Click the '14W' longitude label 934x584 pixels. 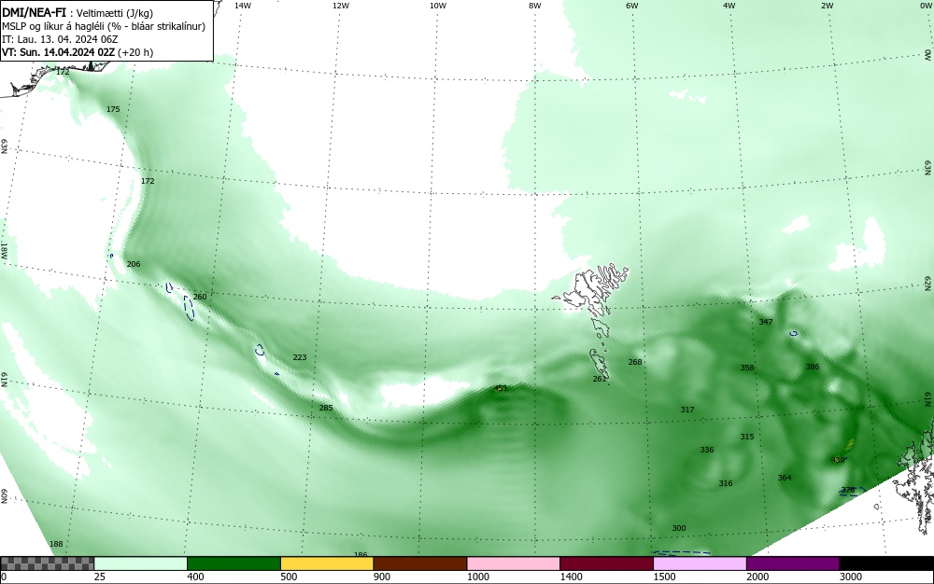[243, 6]
